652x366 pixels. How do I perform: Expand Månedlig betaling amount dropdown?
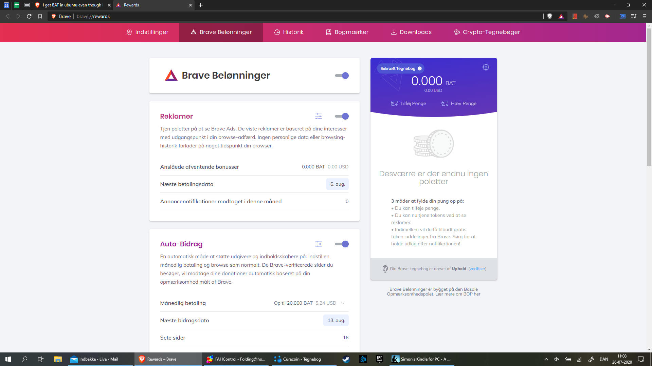pyautogui.click(x=343, y=303)
